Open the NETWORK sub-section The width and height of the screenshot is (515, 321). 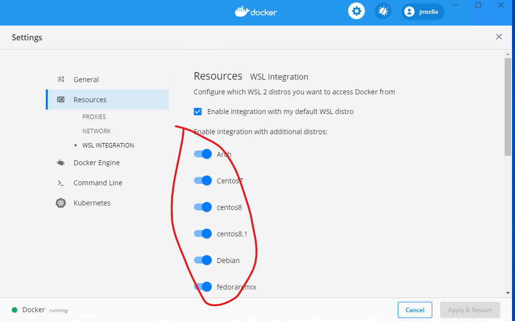(x=97, y=131)
